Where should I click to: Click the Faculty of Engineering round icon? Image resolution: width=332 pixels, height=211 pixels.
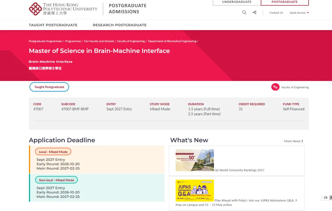pyautogui.click(x=275, y=87)
